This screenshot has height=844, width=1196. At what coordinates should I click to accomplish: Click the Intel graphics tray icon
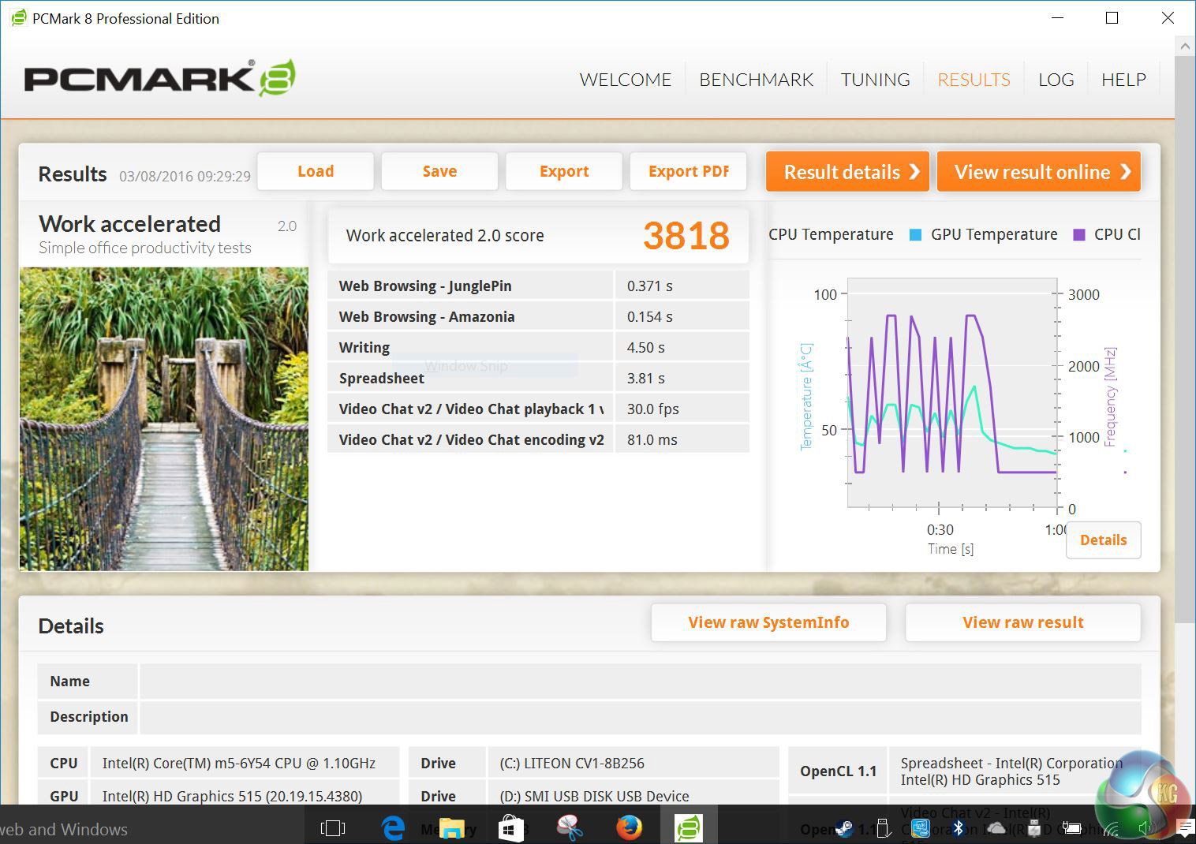(920, 828)
